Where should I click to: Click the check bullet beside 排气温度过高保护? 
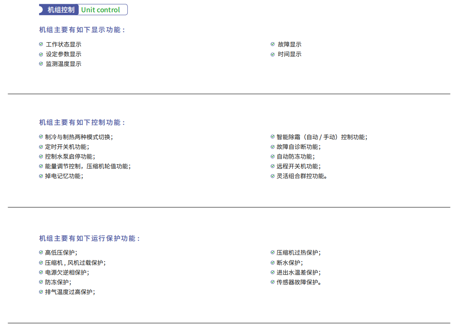[x=41, y=292]
